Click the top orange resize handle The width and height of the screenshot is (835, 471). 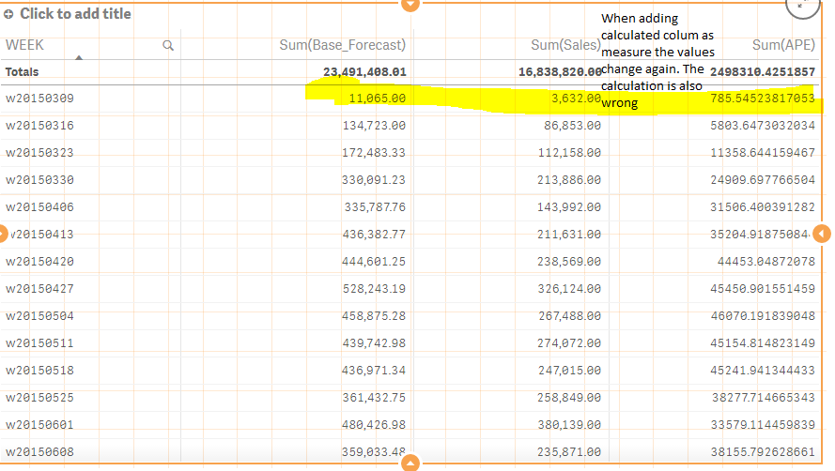[x=410, y=4]
